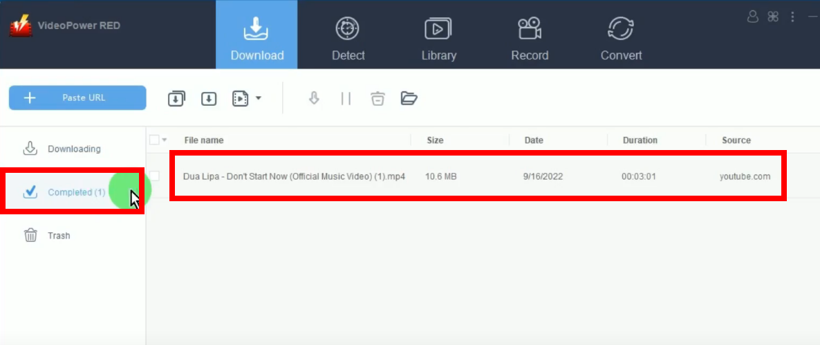Click the single download box icon
Image resolution: width=820 pixels, height=345 pixels.
click(x=209, y=98)
